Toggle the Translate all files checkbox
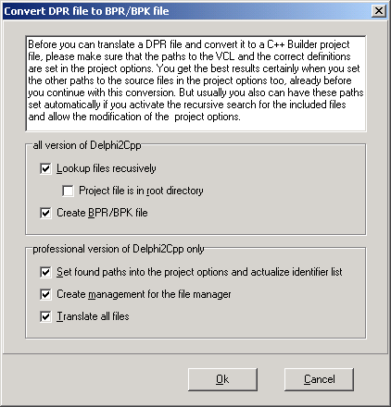 pyautogui.click(x=45, y=316)
